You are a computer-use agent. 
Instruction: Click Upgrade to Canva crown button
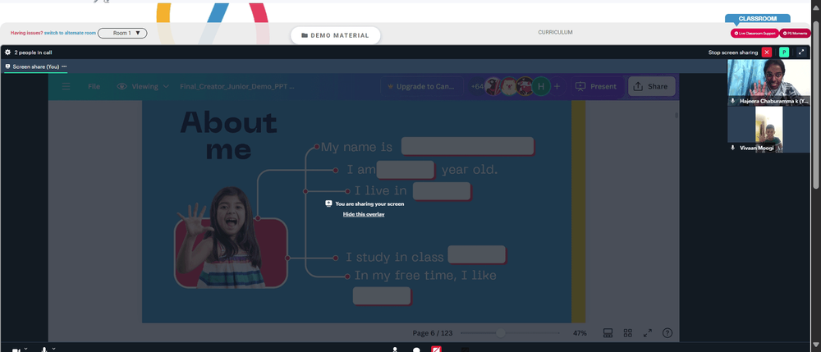pos(422,86)
